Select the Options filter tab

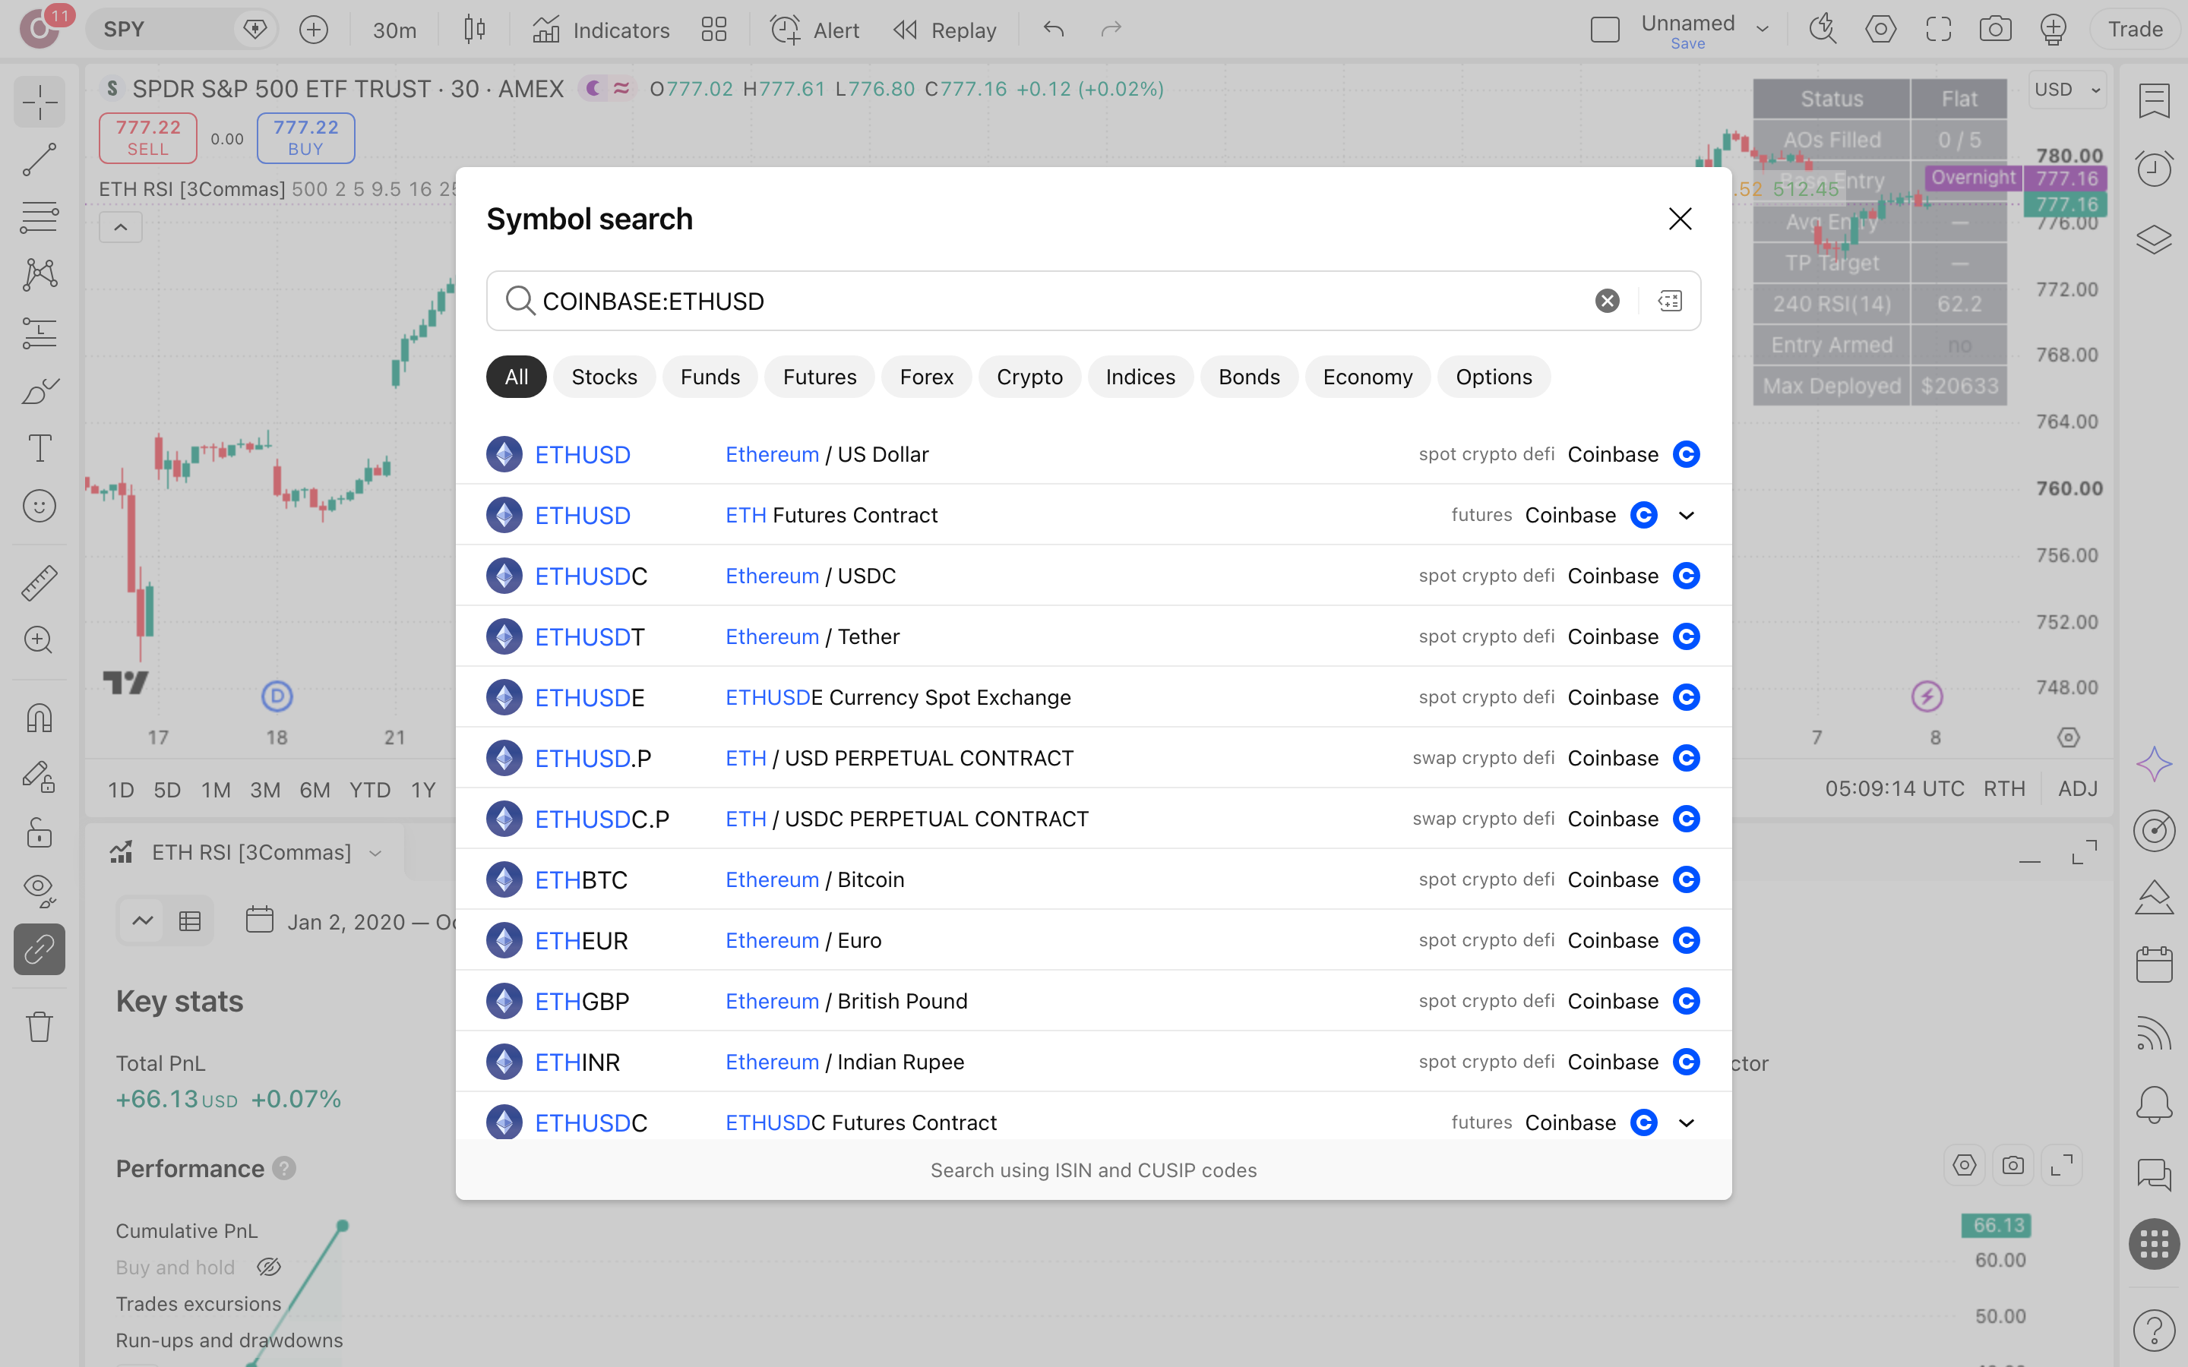[x=1494, y=377]
